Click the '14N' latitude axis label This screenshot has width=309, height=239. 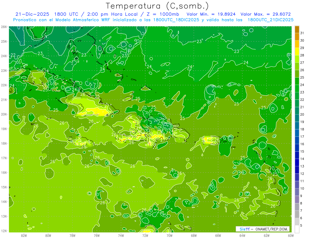point(4,201)
